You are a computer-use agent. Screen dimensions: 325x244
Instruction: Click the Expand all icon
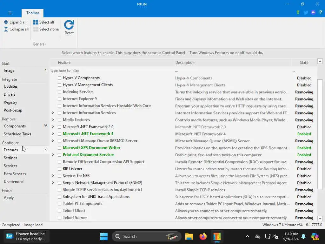(6, 22)
